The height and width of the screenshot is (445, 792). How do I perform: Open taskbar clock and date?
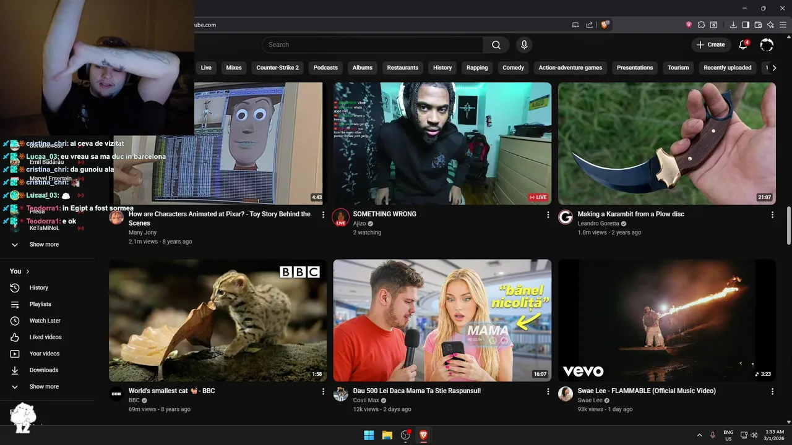pyautogui.click(x=774, y=435)
